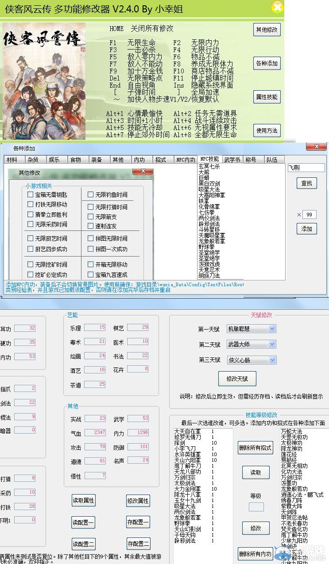Expand the 第二天赋 dropdown
329x564 pixels.
(271, 344)
